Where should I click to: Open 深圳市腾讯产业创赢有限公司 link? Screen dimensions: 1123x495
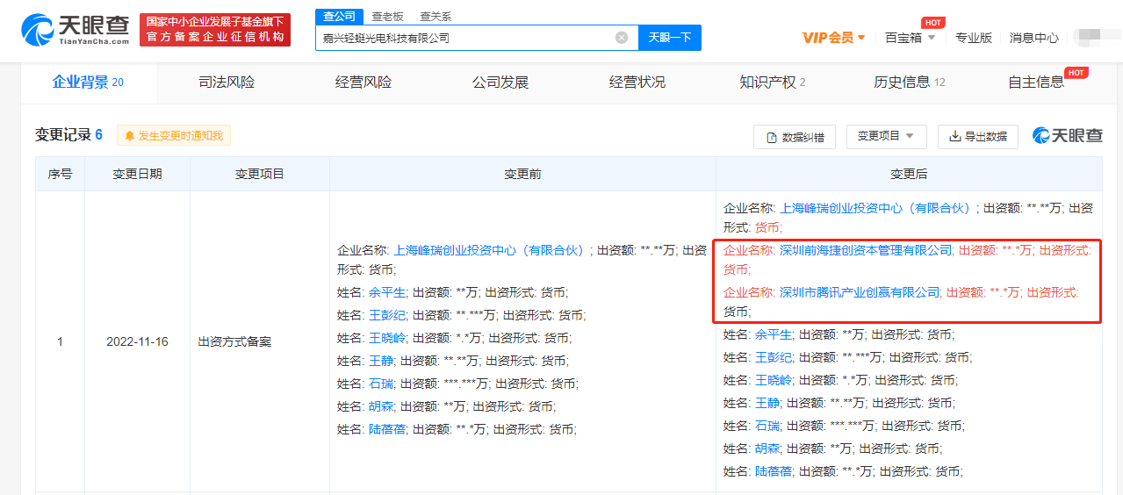tap(860, 292)
